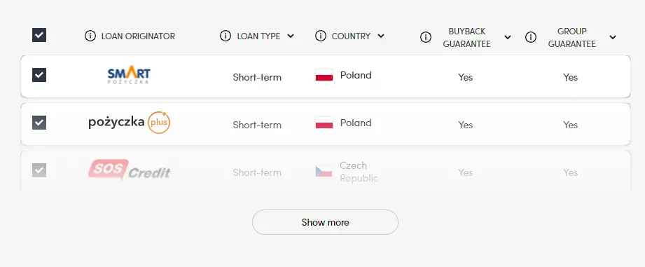
Task: Click the SOS Credit logo
Action: [x=129, y=170]
